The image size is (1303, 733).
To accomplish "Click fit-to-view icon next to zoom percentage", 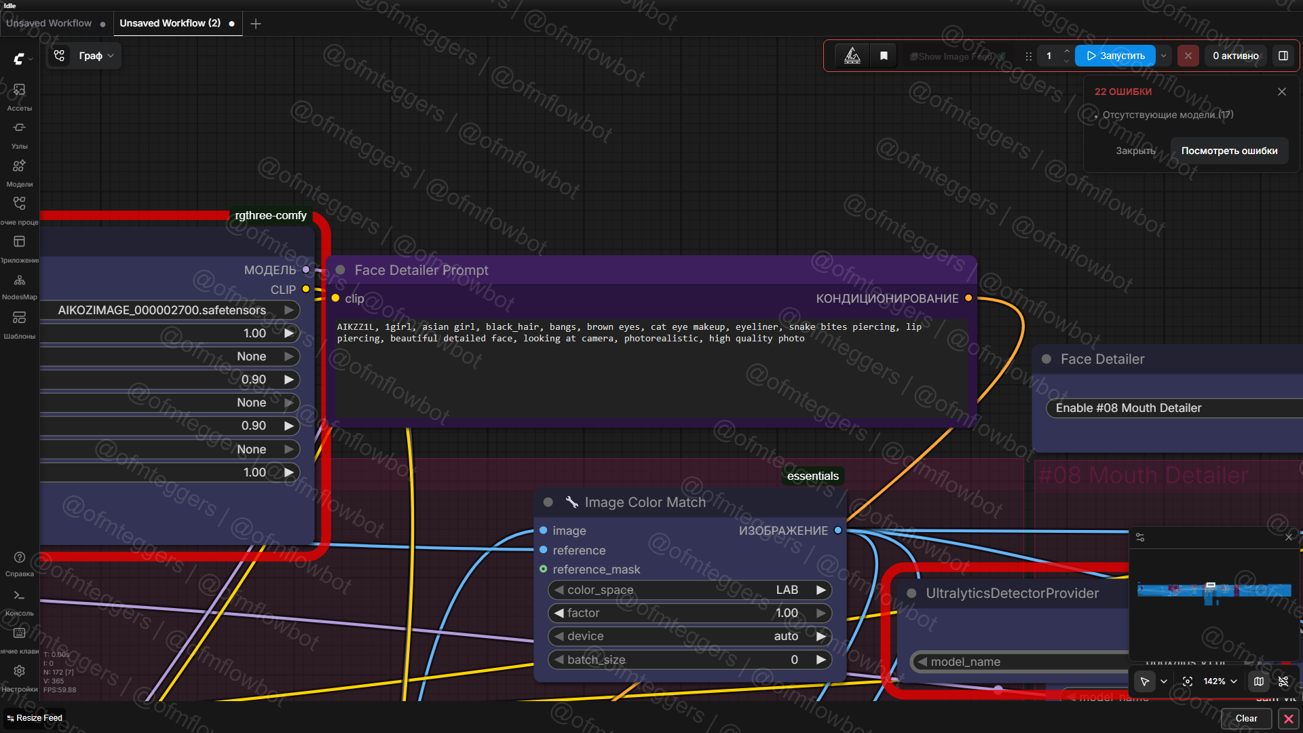I will click(x=1187, y=681).
